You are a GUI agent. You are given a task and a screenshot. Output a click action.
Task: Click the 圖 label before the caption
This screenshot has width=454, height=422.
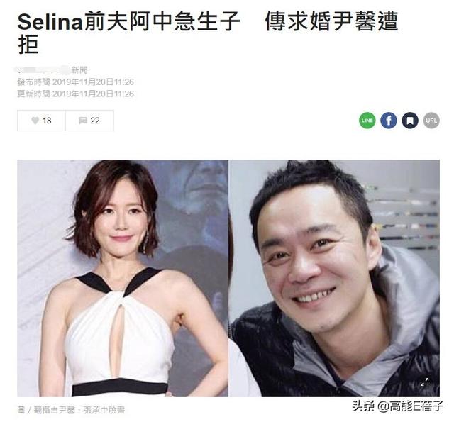[x=21, y=410]
